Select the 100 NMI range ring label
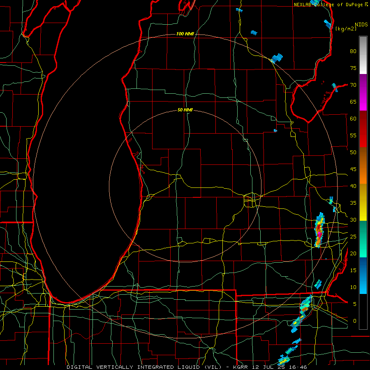Image resolution: width=370 pixels, height=370 pixels. point(185,34)
